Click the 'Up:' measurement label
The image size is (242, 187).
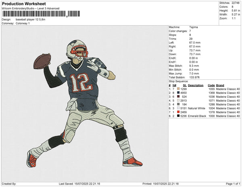[171, 50]
